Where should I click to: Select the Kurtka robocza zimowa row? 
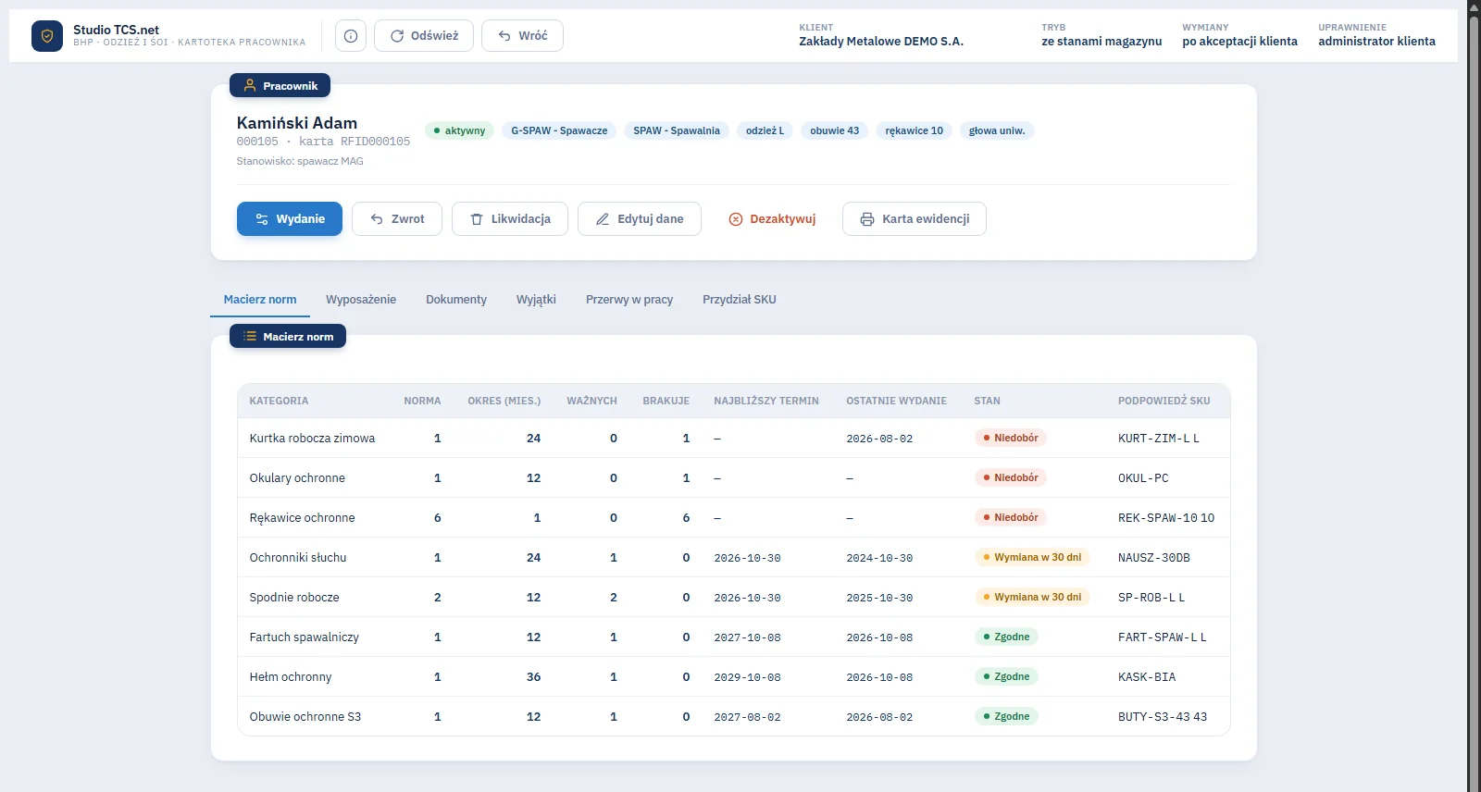tap(734, 439)
